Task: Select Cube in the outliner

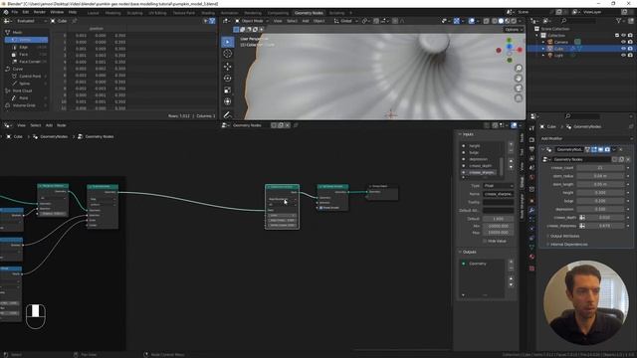Action: point(559,49)
